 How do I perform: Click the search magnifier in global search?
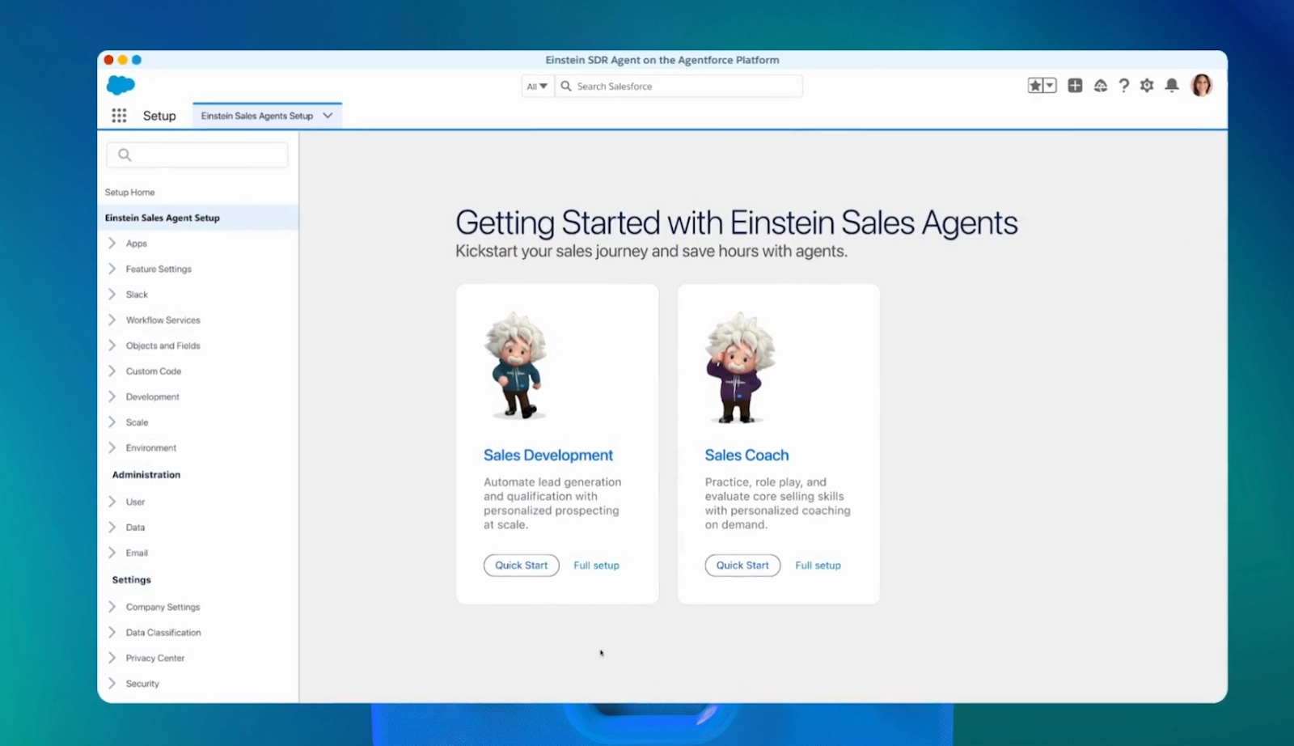[566, 86]
